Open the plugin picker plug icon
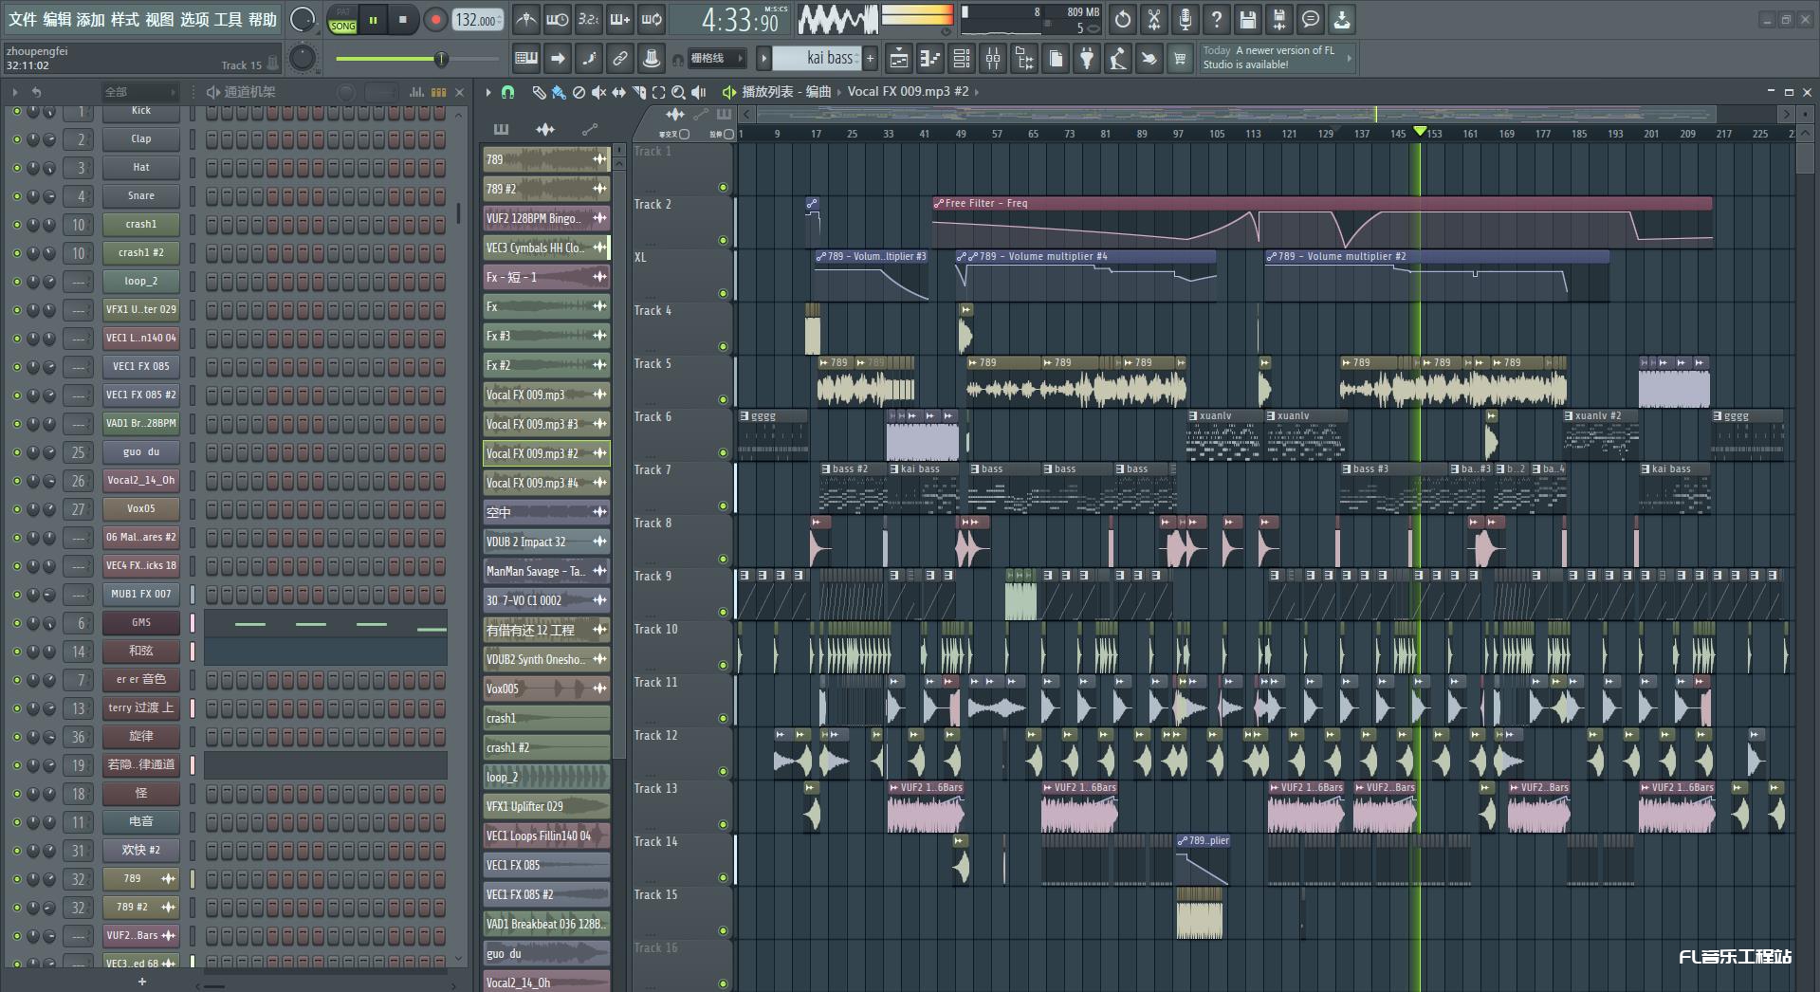 point(1087,59)
